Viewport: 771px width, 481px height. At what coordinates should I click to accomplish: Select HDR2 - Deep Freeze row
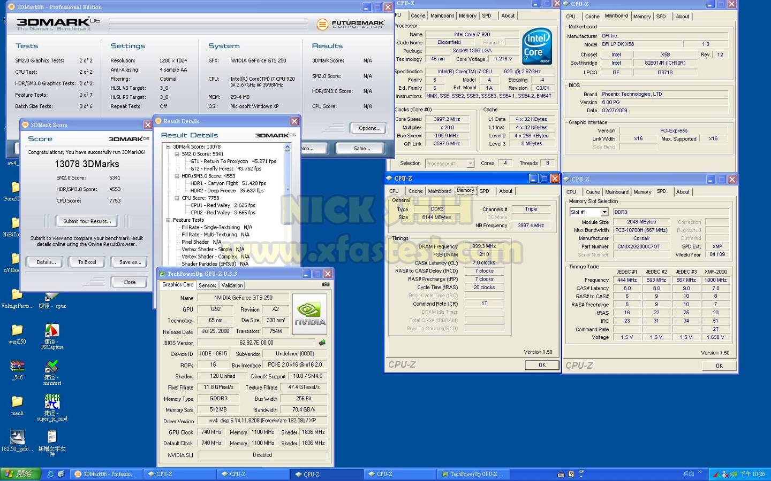click(227, 190)
